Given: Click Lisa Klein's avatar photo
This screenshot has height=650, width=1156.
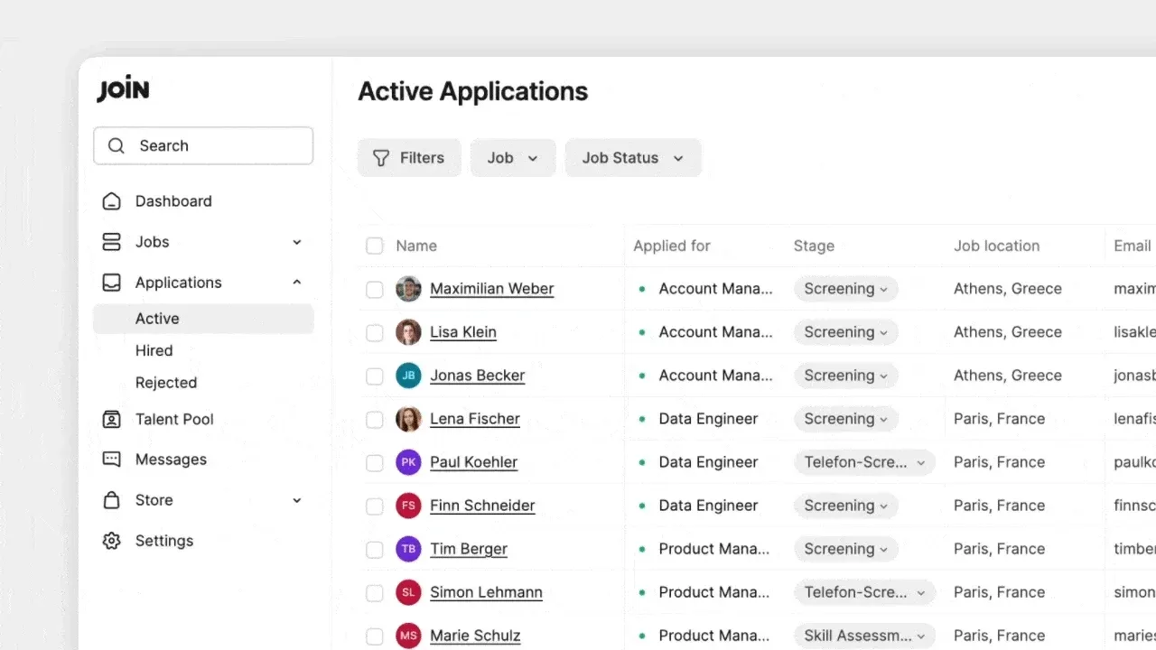Looking at the screenshot, I should pyautogui.click(x=408, y=332).
